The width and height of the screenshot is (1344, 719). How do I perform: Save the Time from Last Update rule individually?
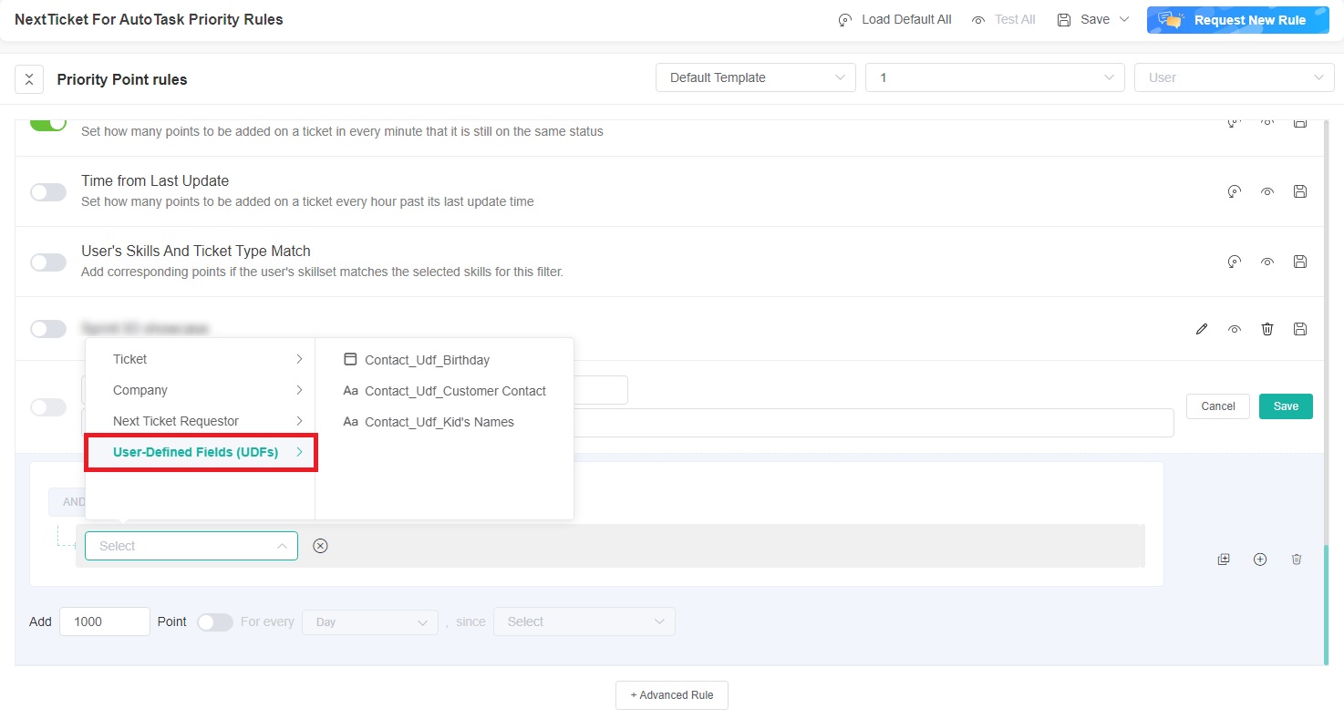[x=1299, y=191]
